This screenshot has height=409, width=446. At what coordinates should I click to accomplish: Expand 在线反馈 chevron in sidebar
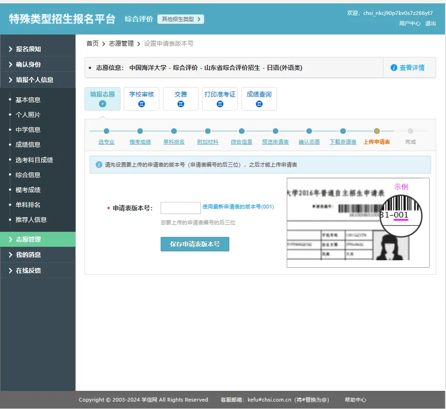click(11, 270)
